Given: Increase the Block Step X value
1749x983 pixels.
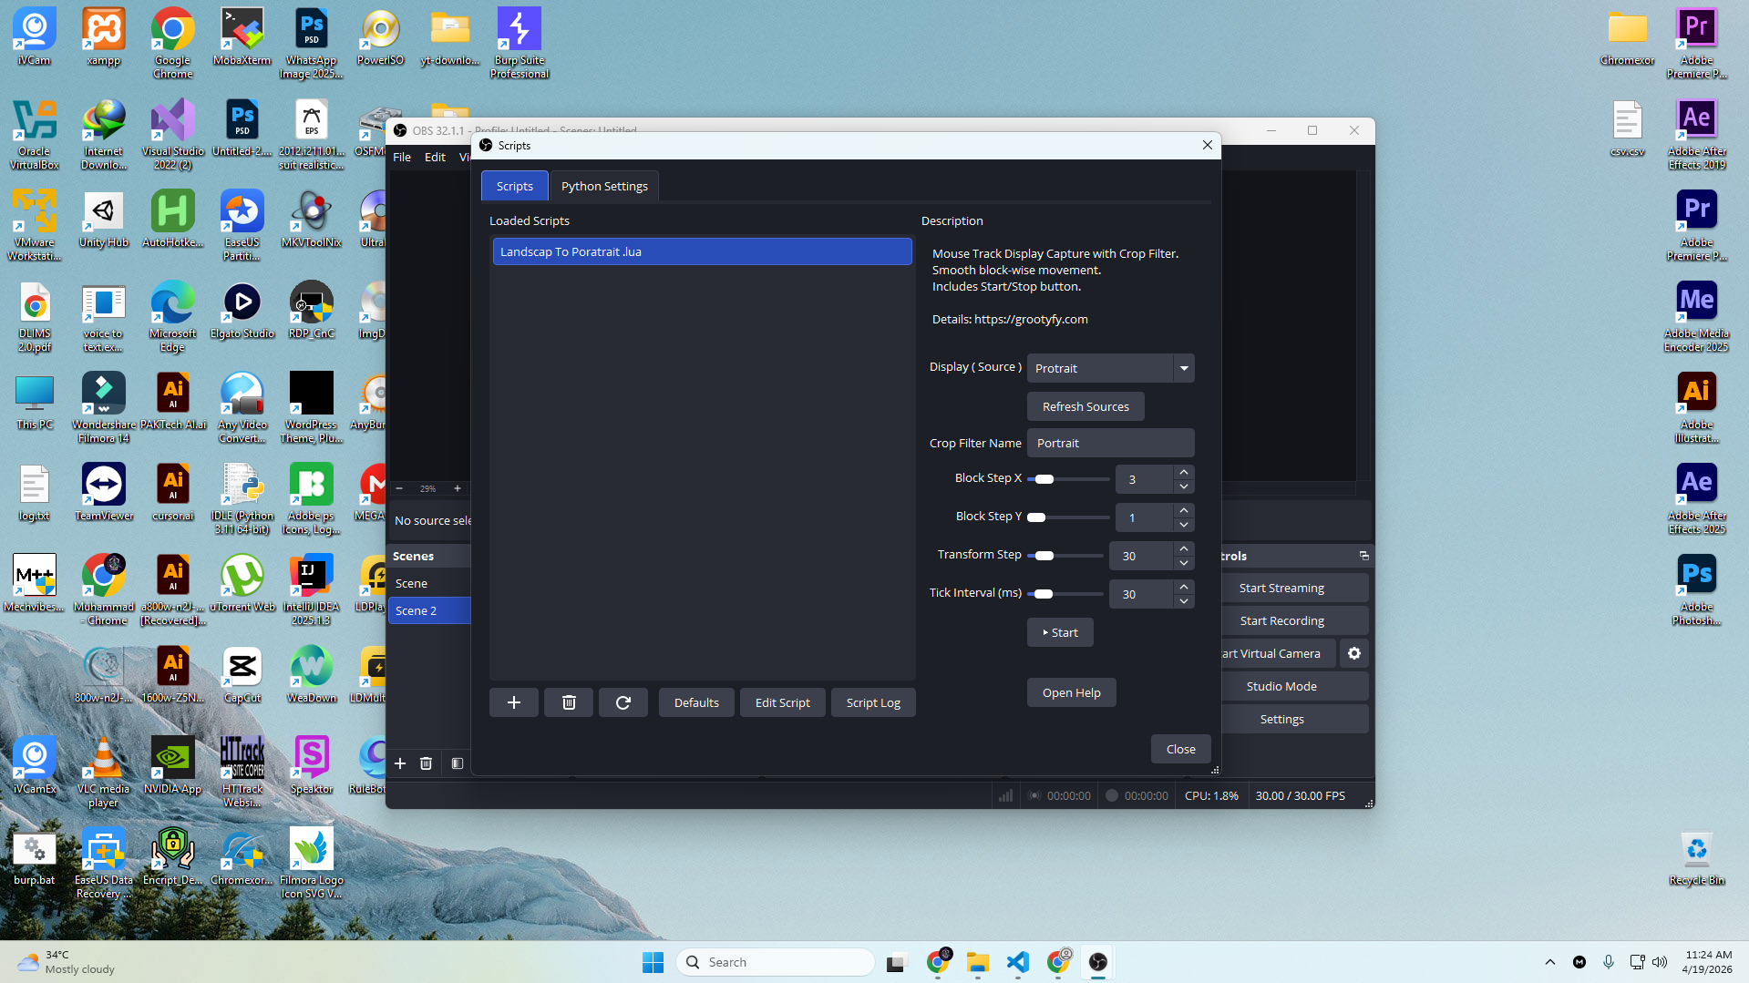Looking at the screenshot, I should pos(1183,473).
